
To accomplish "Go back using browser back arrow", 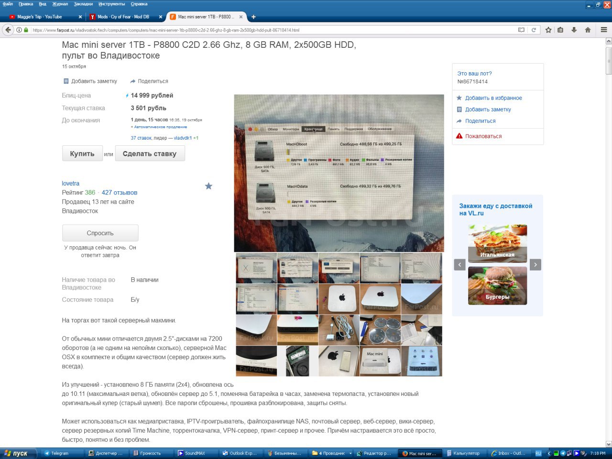I will point(8,30).
